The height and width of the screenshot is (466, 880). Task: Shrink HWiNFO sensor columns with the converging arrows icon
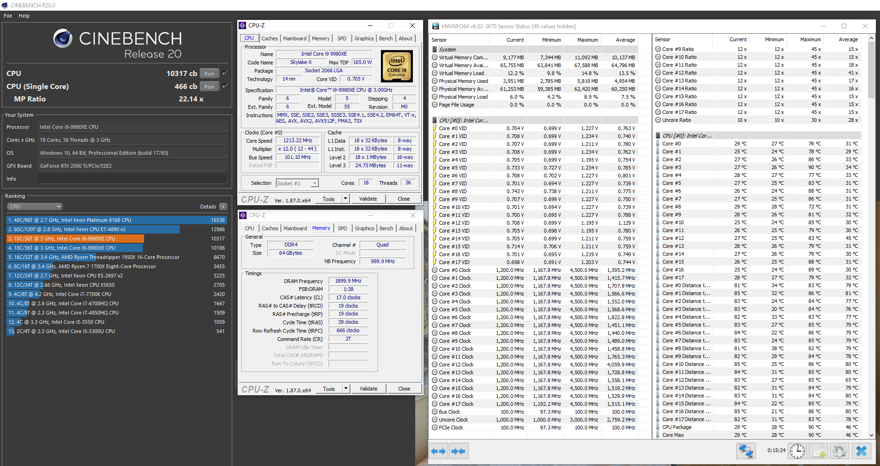point(458,451)
